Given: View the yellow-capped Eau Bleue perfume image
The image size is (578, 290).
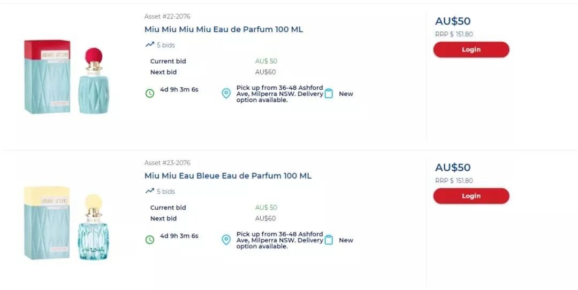Looking at the screenshot, I should pyautogui.click(x=67, y=223).
